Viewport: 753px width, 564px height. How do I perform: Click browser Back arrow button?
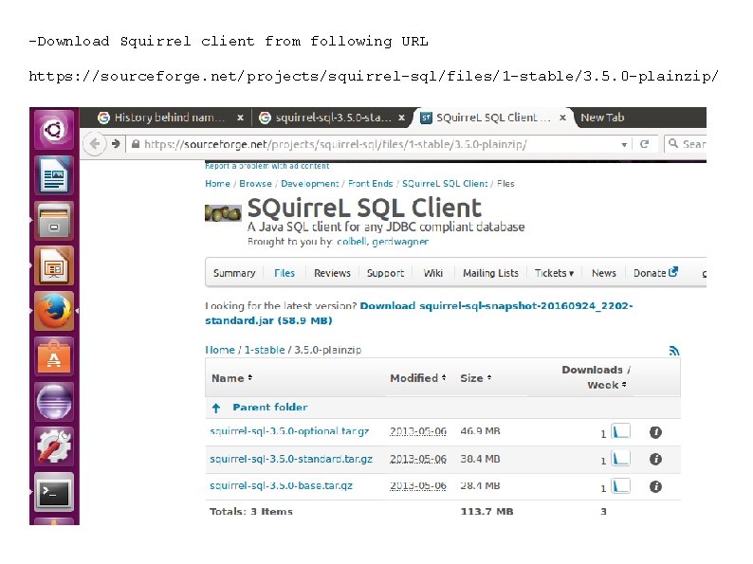pyautogui.click(x=95, y=144)
